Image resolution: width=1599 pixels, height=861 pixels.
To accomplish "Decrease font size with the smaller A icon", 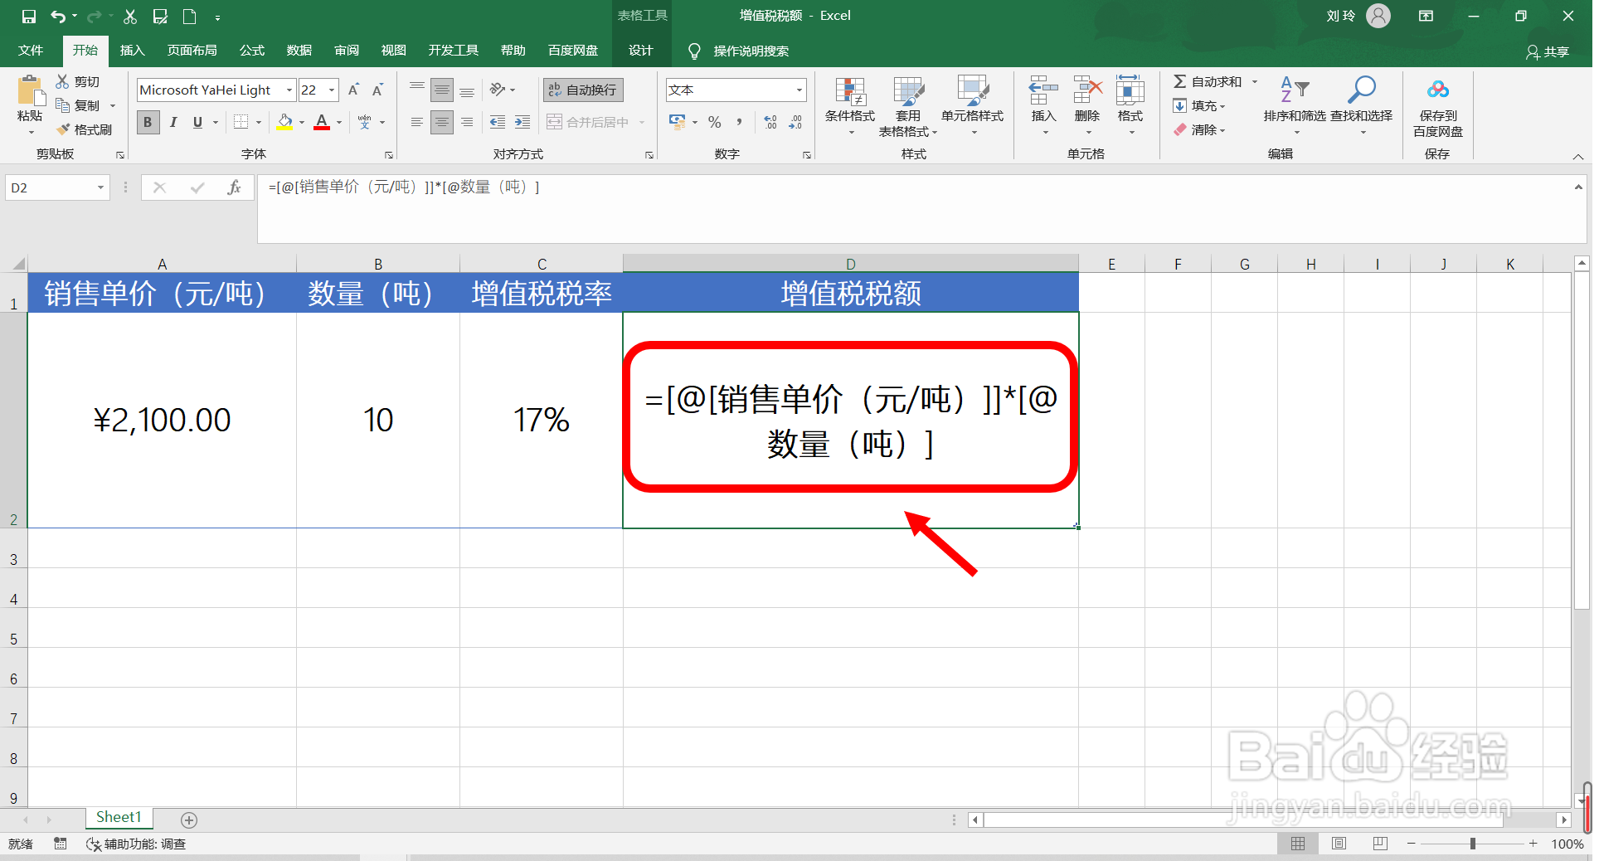I will click(377, 90).
